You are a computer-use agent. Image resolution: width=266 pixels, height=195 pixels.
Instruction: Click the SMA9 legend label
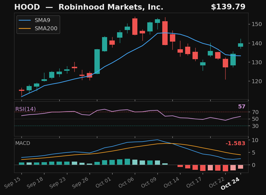[42, 20]
